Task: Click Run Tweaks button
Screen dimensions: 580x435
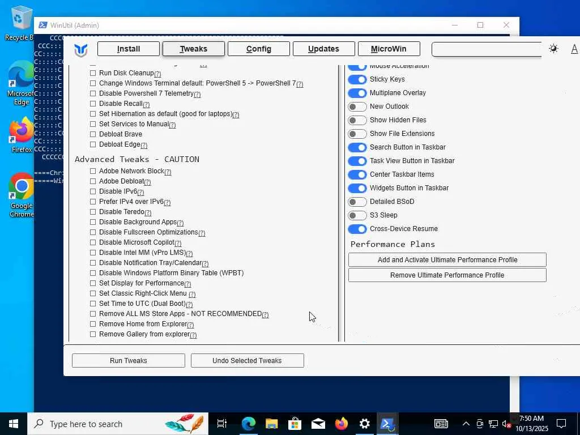Action: [x=129, y=361]
